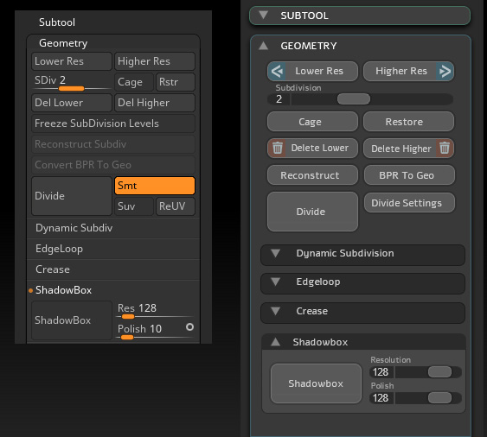The width and height of the screenshot is (487, 437).
Task: Expand the Edgeloop section arrow
Action: 275,282
